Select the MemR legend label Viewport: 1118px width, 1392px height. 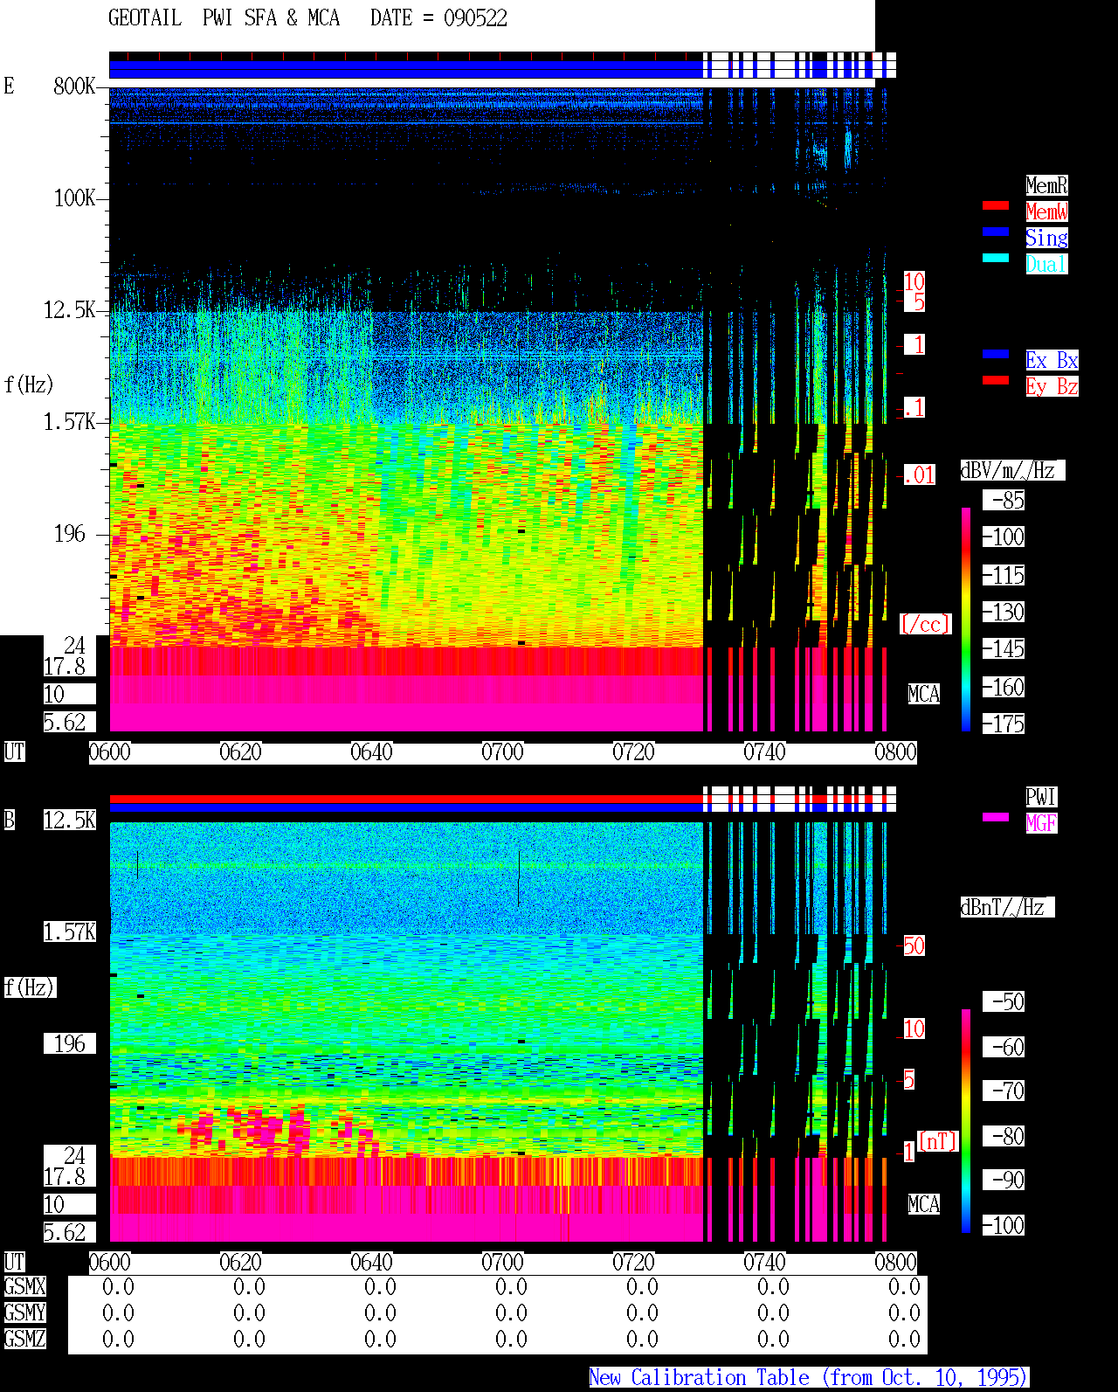click(x=1046, y=185)
